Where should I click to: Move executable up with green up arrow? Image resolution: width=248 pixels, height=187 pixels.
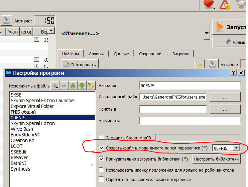[x=73, y=86]
